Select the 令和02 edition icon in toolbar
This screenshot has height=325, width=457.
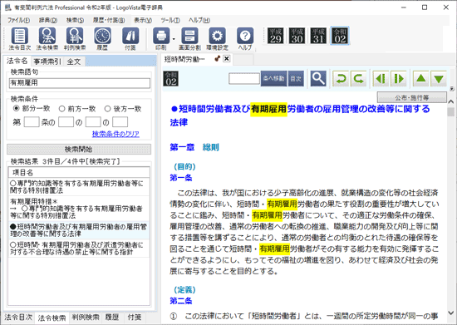click(x=340, y=36)
